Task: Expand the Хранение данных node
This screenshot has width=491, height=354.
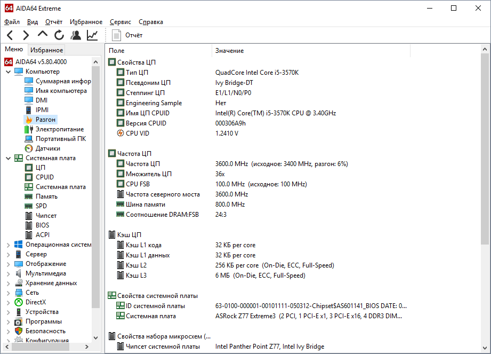Action: [x=9, y=284]
